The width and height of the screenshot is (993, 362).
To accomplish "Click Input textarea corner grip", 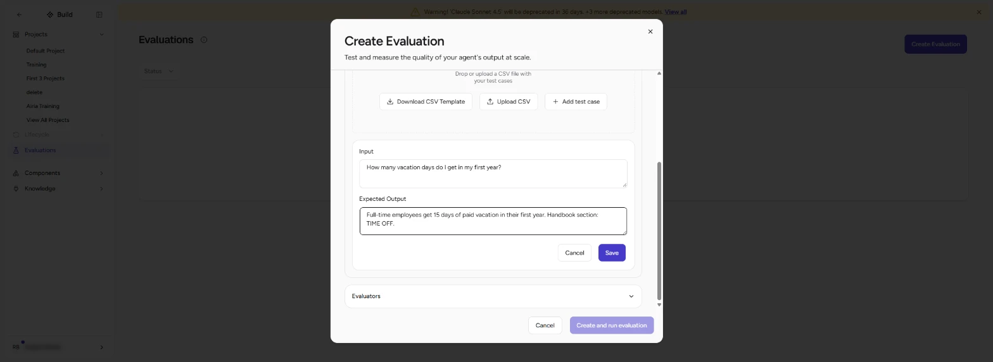I will (624, 185).
